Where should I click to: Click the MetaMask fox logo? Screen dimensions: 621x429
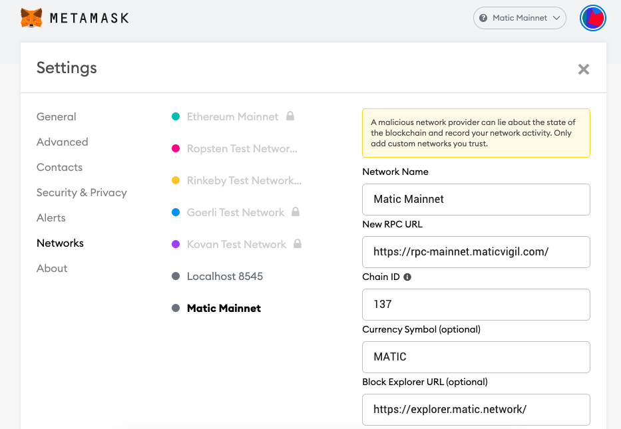31,18
